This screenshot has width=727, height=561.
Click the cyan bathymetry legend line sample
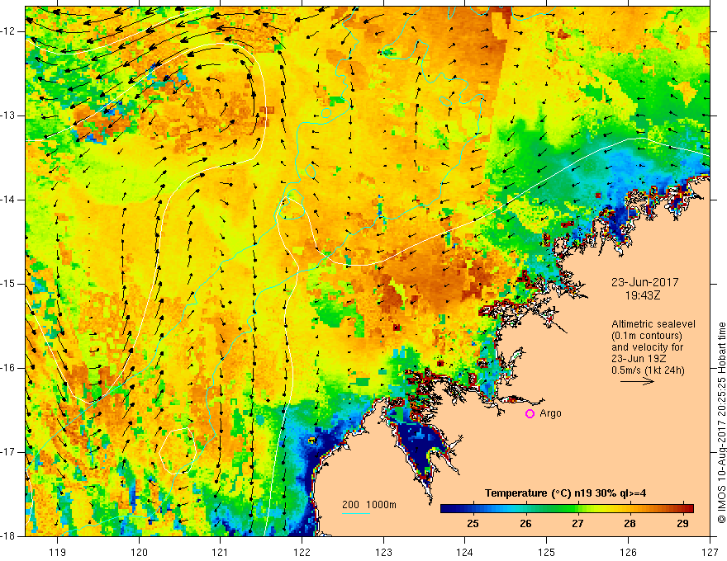[x=355, y=513]
